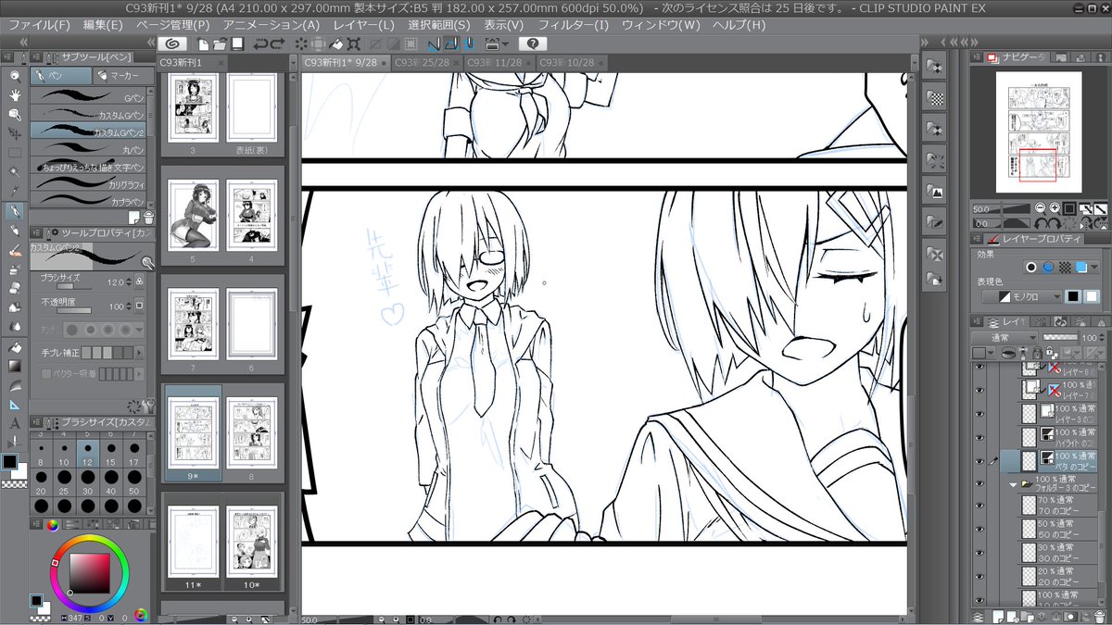
Task: Click the Open file folder icon
Action: 219,44
